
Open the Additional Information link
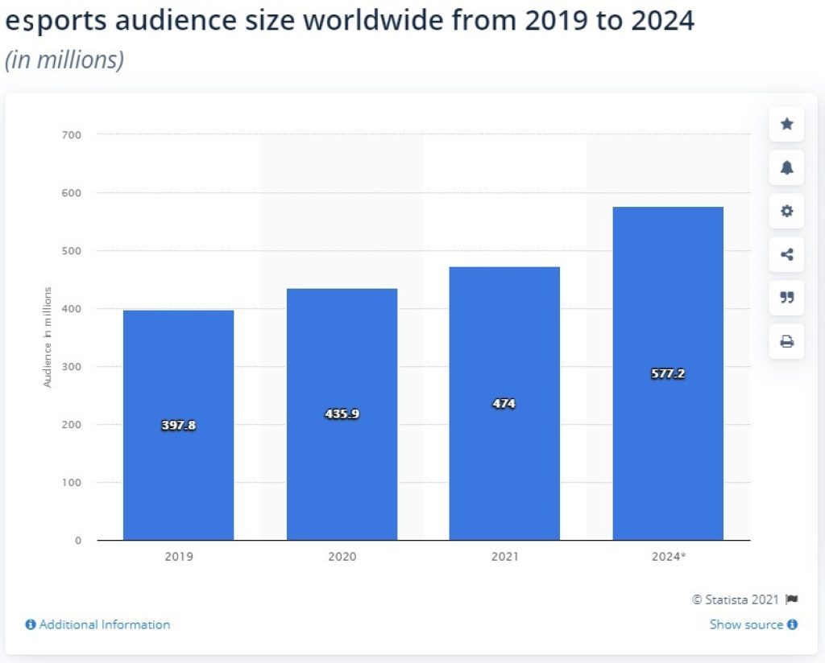tap(105, 624)
